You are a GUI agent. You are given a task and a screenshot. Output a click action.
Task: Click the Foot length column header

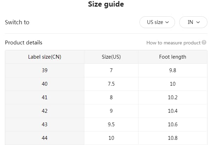(173, 57)
